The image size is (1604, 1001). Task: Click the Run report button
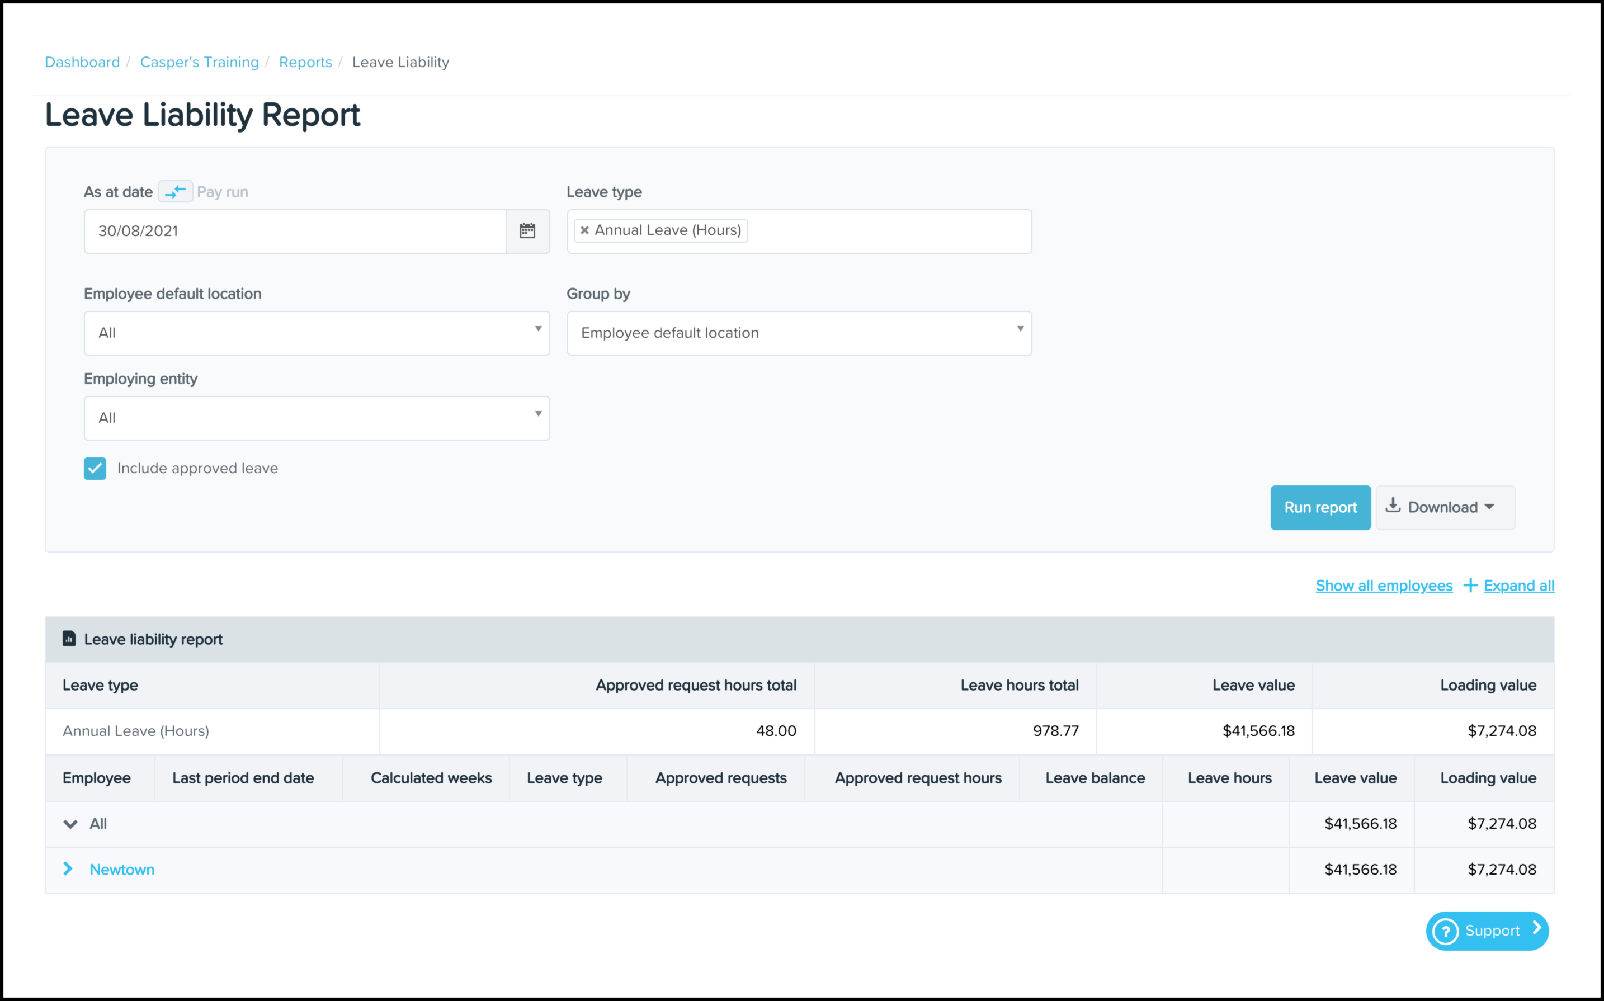tap(1320, 508)
